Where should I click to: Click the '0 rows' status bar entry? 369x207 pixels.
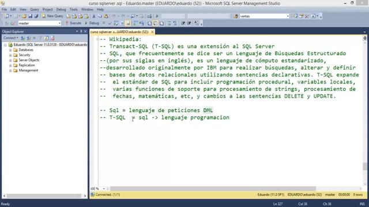pos(357,194)
